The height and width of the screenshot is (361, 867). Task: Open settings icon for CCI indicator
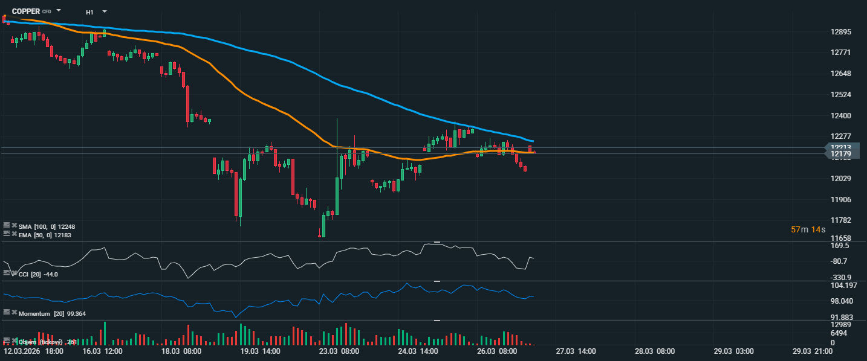7,273
